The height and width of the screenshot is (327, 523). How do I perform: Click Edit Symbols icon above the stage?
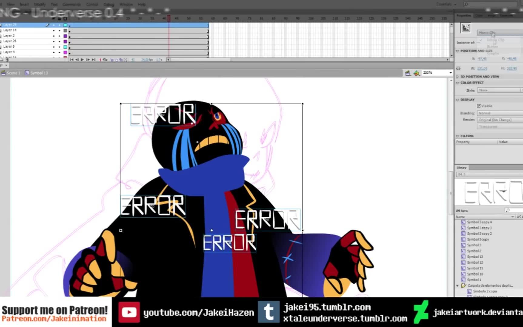coord(417,73)
